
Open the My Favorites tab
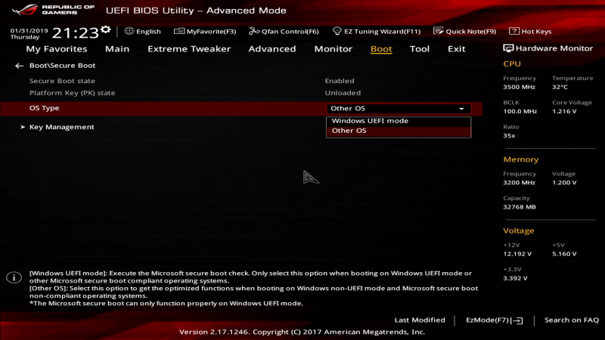[57, 49]
